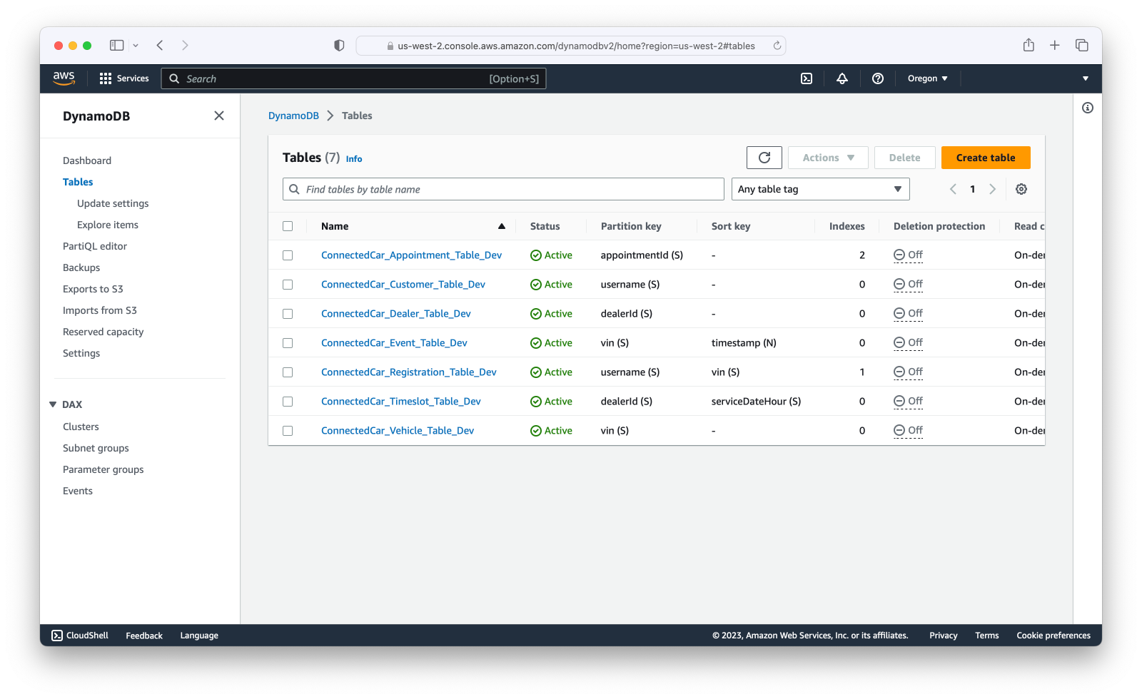Open Parameter groups under DAX
The width and height of the screenshot is (1142, 699).
[x=103, y=469]
